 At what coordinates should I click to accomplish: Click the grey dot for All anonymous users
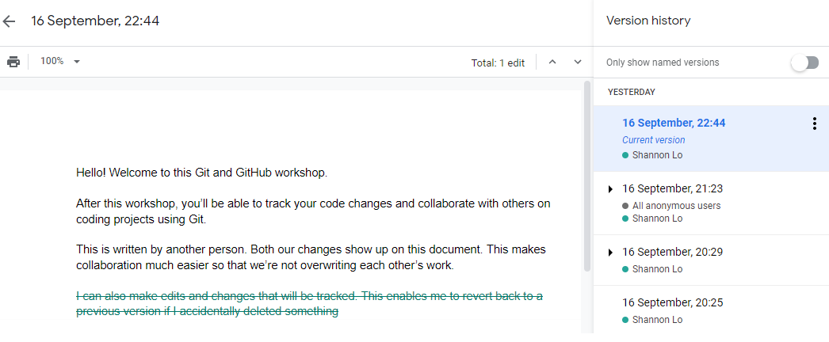(x=625, y=206)
